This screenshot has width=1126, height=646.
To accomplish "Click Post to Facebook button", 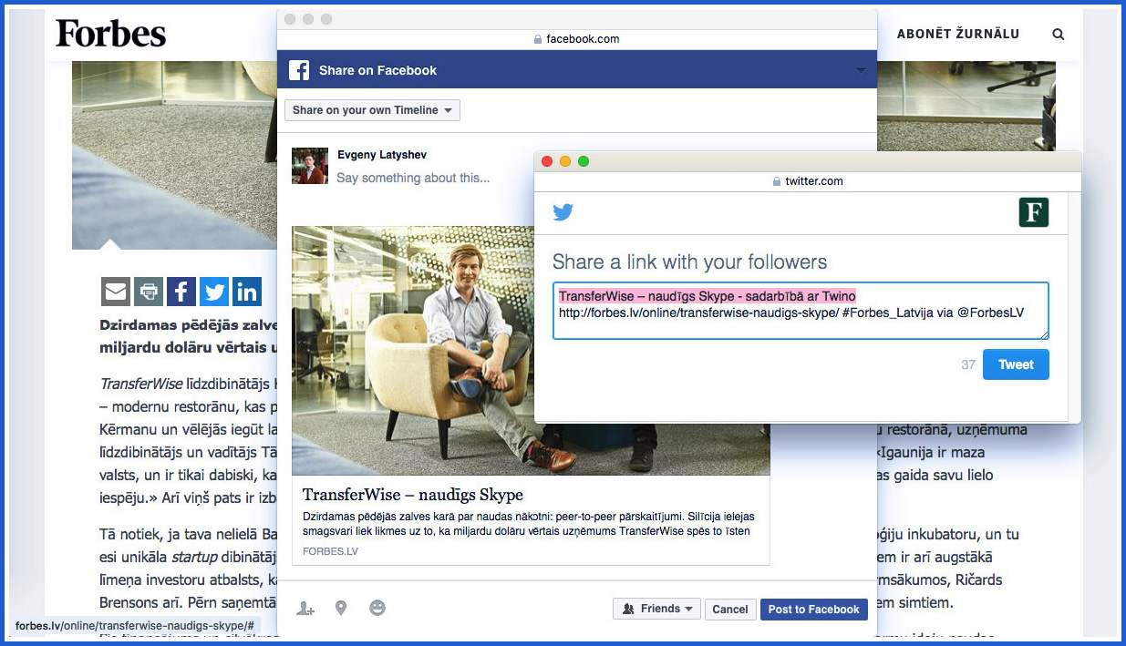I will click(813, 609).
